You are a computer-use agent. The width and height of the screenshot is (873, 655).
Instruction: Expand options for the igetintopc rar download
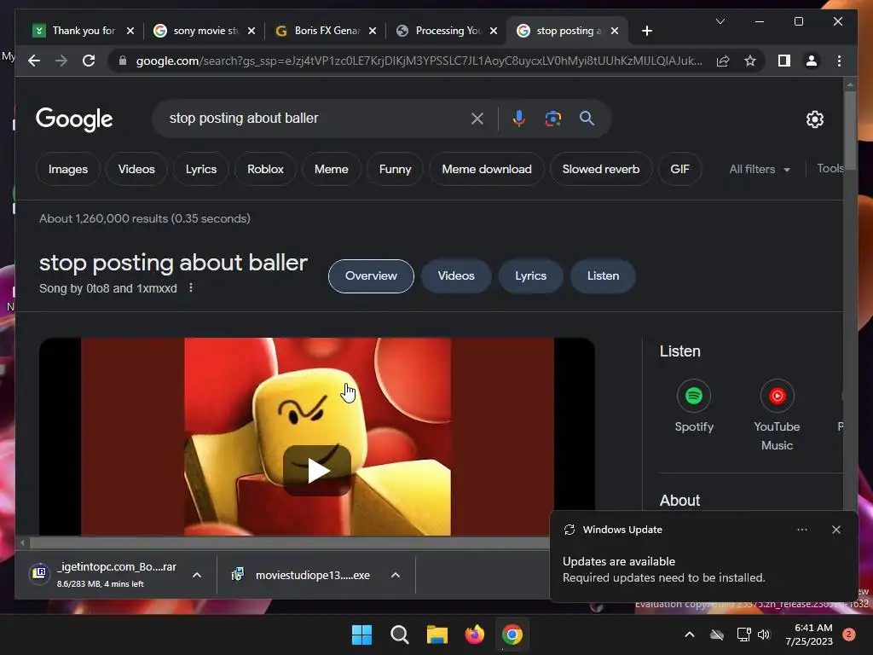[x=197, y=575]
